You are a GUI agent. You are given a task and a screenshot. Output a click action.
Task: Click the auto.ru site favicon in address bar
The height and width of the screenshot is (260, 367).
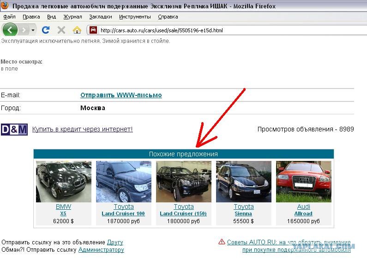coord(93,30)
